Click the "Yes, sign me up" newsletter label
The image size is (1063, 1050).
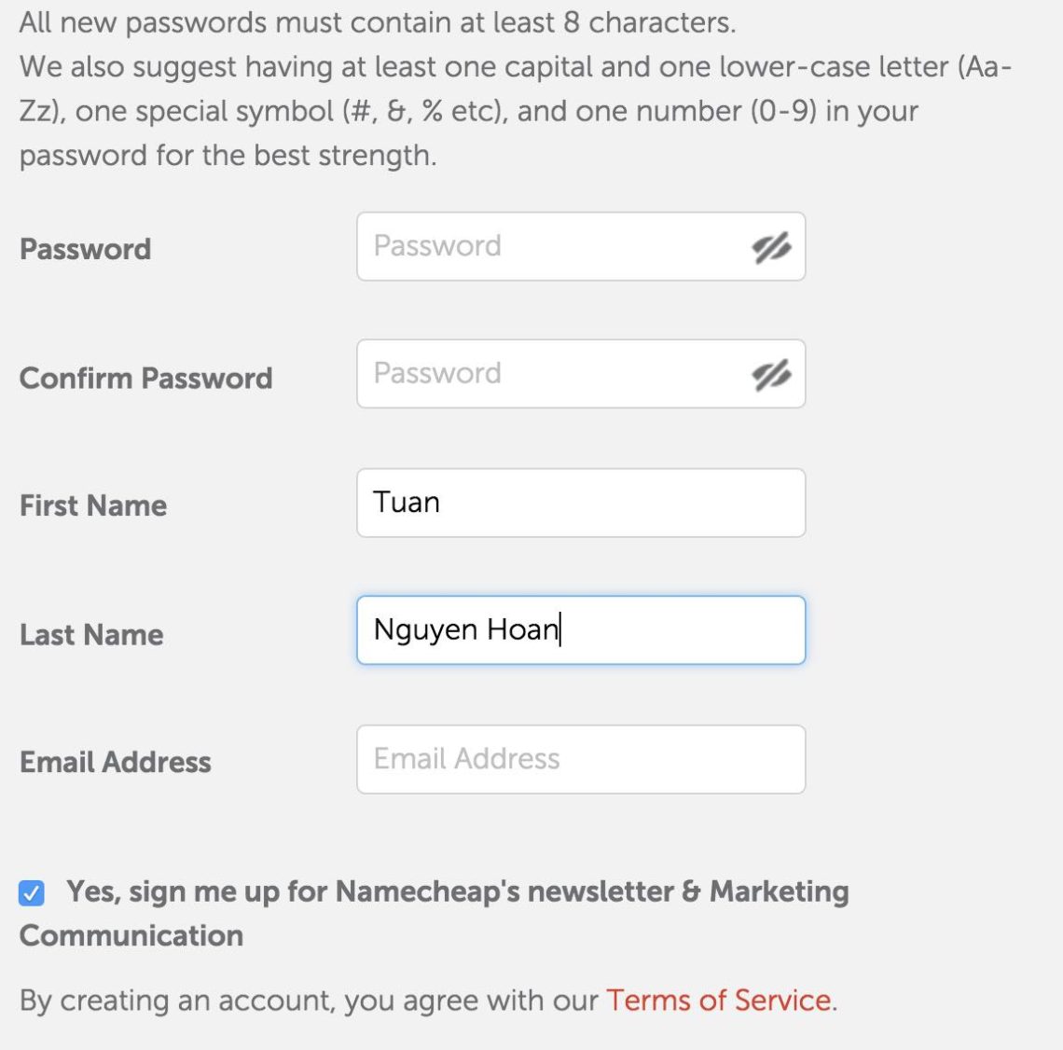[457, 891]
